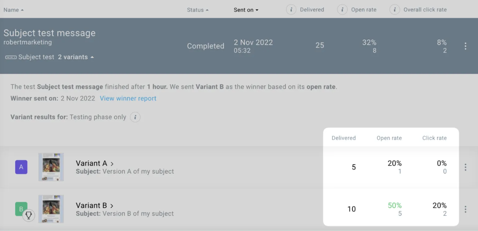Open options menu for Subject test message

[x=465, y=46]
